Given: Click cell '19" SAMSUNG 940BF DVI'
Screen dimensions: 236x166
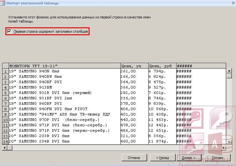Looking at the screenshot, I should pyautogui.click(x=64, y=82).
